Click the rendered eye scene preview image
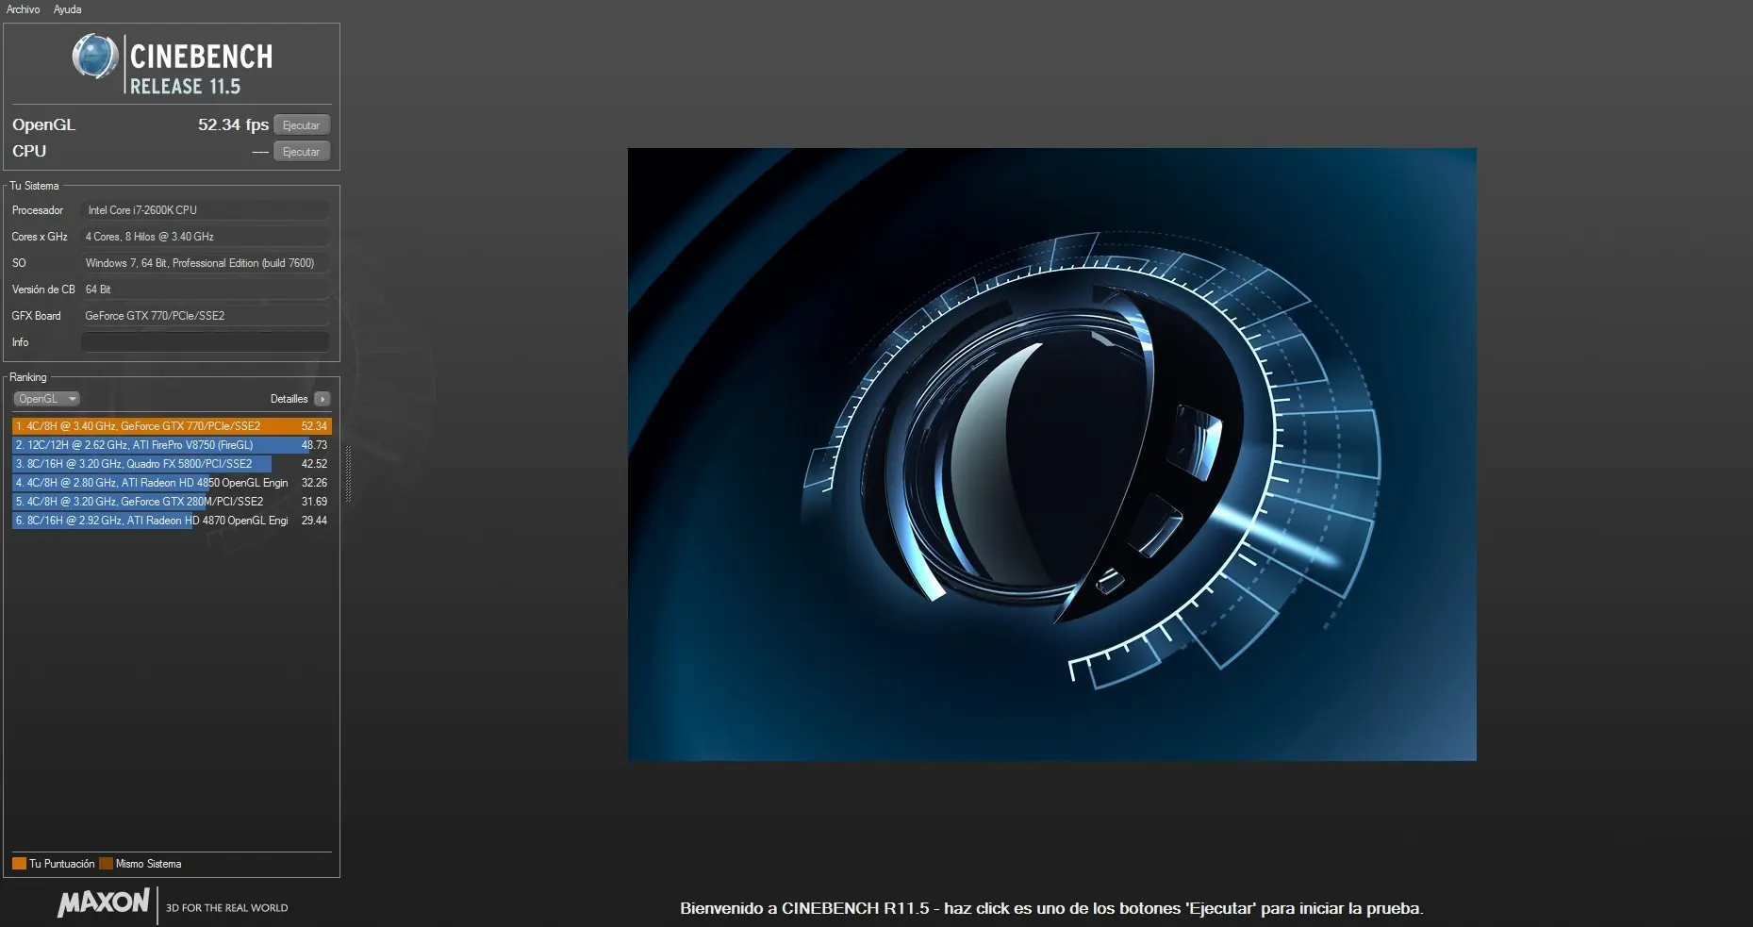 [1052, 455]
